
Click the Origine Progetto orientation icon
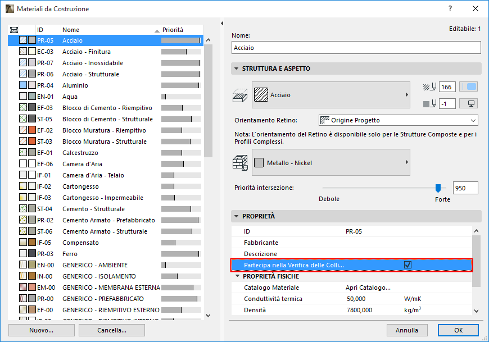coord(325,120)
